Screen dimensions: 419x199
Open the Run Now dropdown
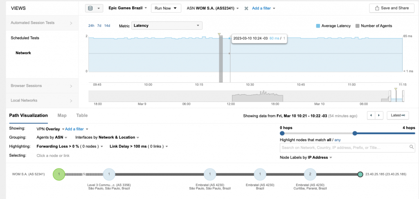(166, 8)
